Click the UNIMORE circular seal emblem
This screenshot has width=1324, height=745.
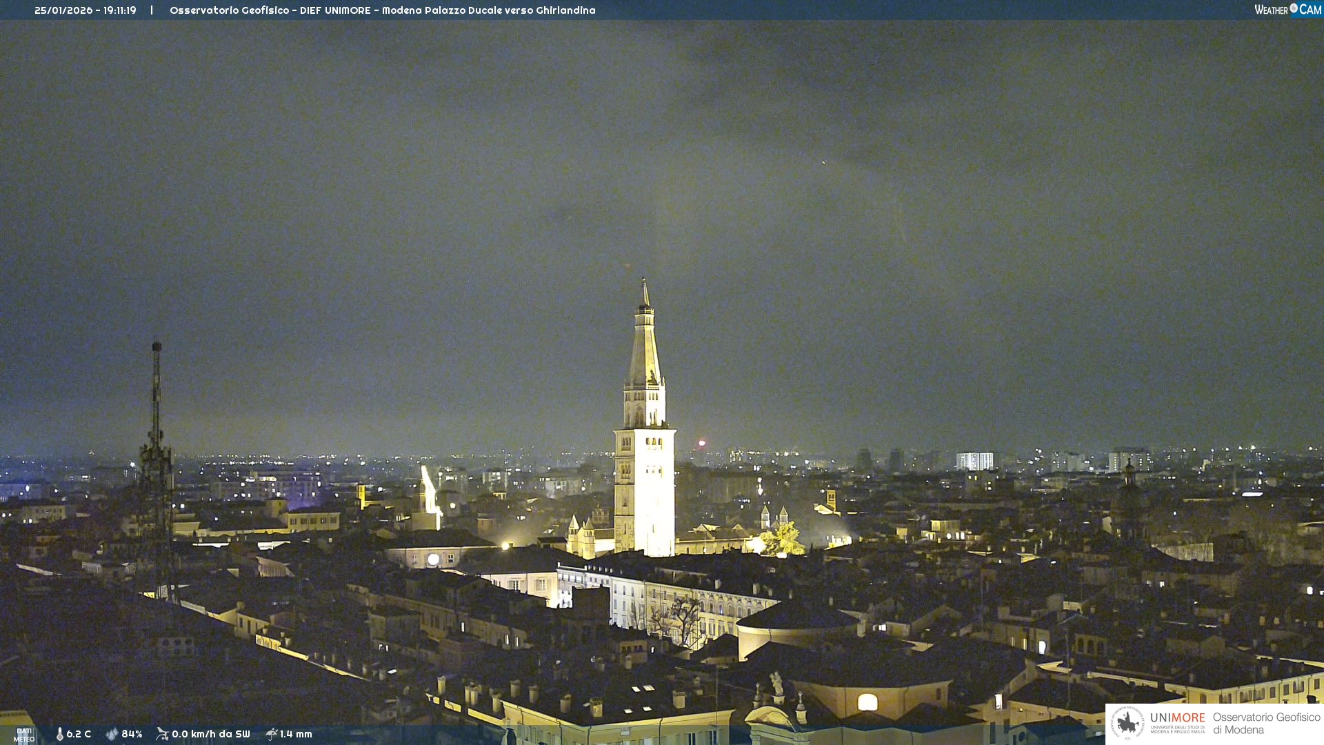(x=1127, y=723)
